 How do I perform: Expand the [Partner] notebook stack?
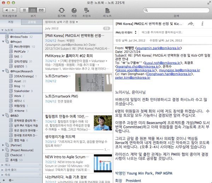pos(3,145)
